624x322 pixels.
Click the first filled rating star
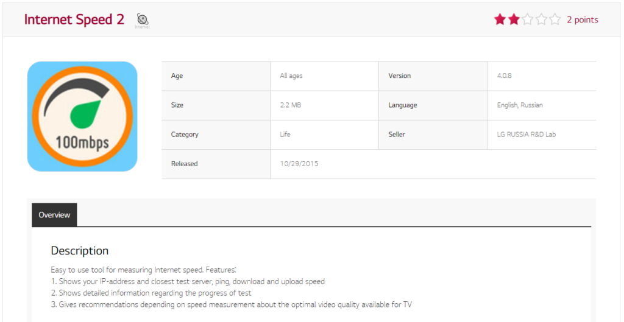[x=500, y=19]
